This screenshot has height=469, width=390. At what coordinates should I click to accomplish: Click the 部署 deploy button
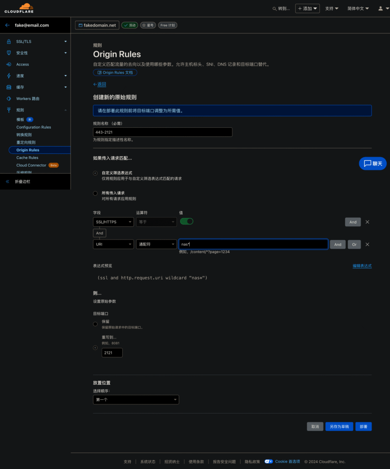tap(363, 426)
